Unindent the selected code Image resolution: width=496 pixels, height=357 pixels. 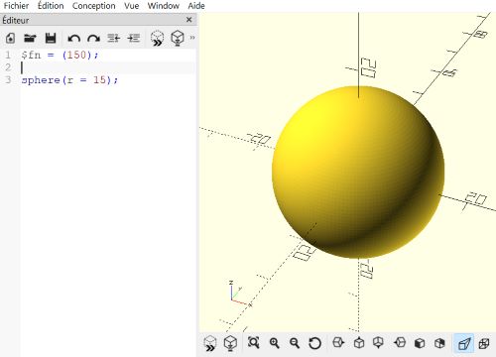coord(113,39)
